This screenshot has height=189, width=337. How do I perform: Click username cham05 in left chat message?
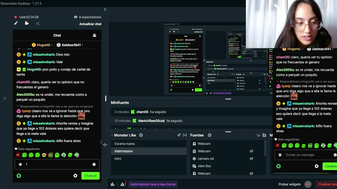pos(23,82)
